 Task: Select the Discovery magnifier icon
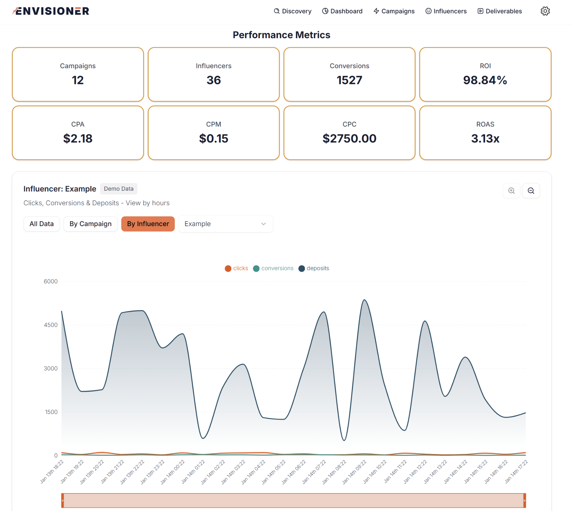[277, 11]
